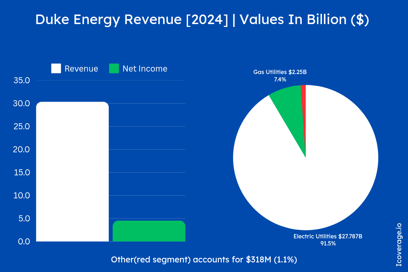Click the white Revenue legend swatch
The height and width of the screenshot is (272, 408).
pos(56,68)
